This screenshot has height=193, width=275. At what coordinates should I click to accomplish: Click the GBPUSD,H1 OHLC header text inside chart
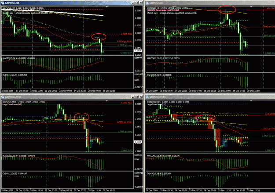(167, 8)
